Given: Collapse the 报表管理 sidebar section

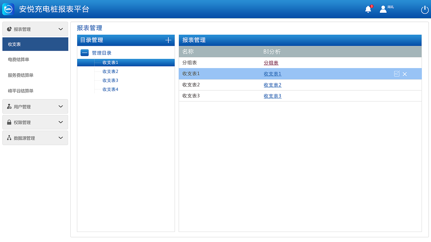Looking at the screenshot, I should click(61, 29).
